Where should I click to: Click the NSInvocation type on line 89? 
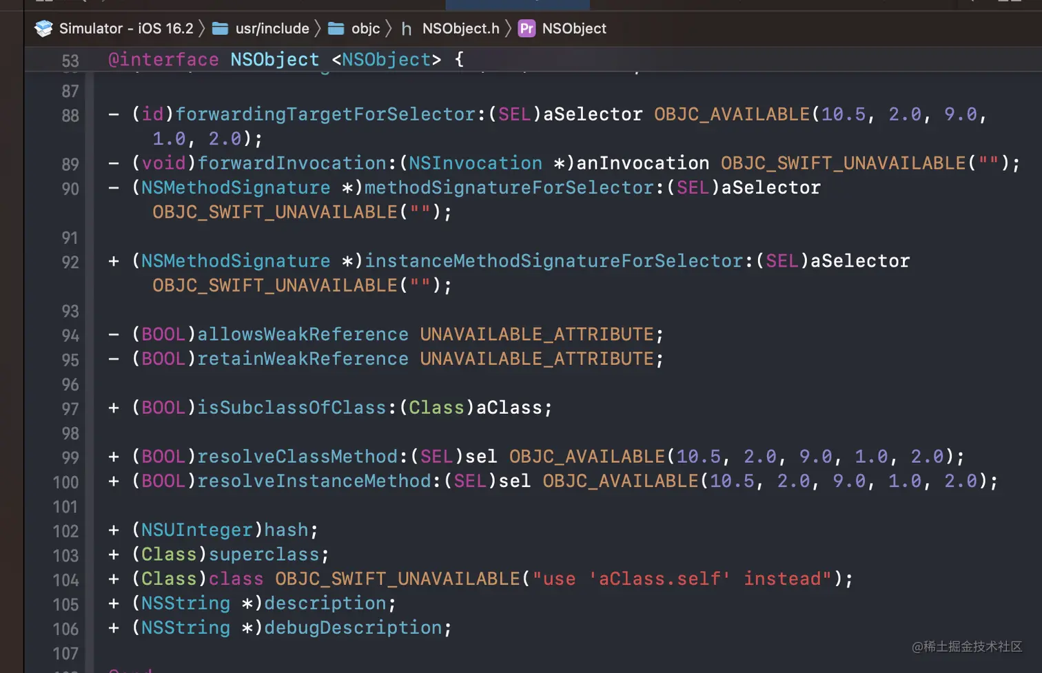coord(476,163)
